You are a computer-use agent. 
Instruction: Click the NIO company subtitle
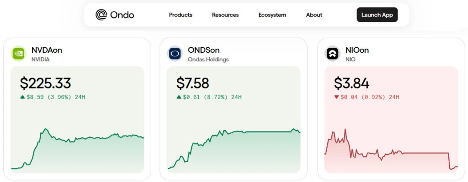pos(351,60)
